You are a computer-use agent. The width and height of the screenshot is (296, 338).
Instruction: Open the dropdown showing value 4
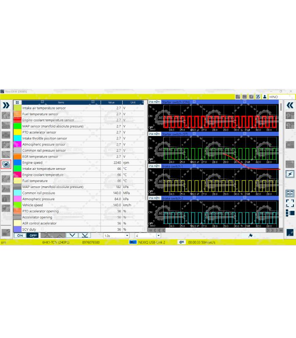pyautogui.click(x=148, y=235)
